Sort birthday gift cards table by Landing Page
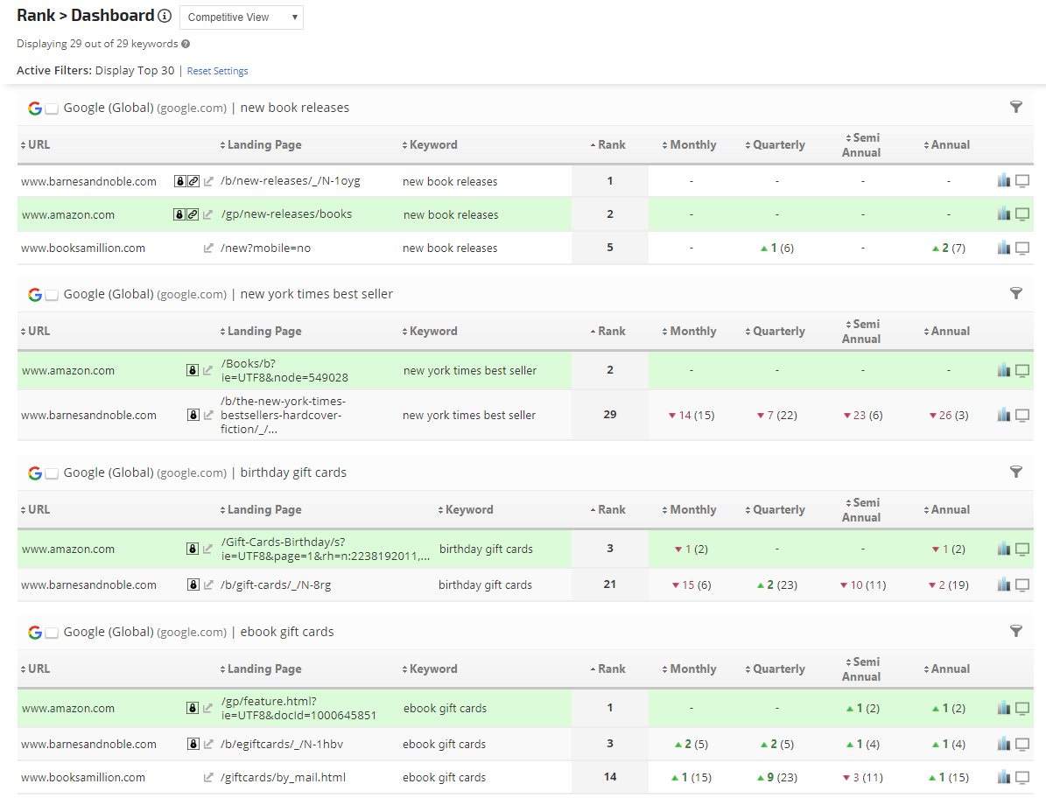Screen dimensions: 1046x805 [x=263, y=510]
